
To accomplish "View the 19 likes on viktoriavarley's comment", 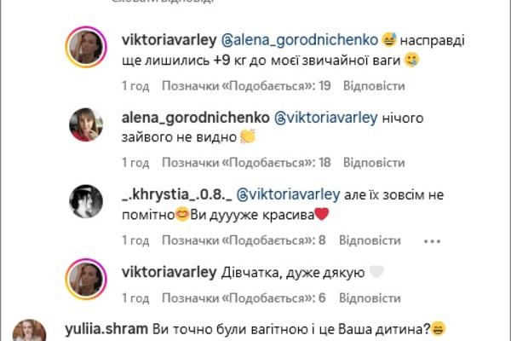I will tap(246, 86).
